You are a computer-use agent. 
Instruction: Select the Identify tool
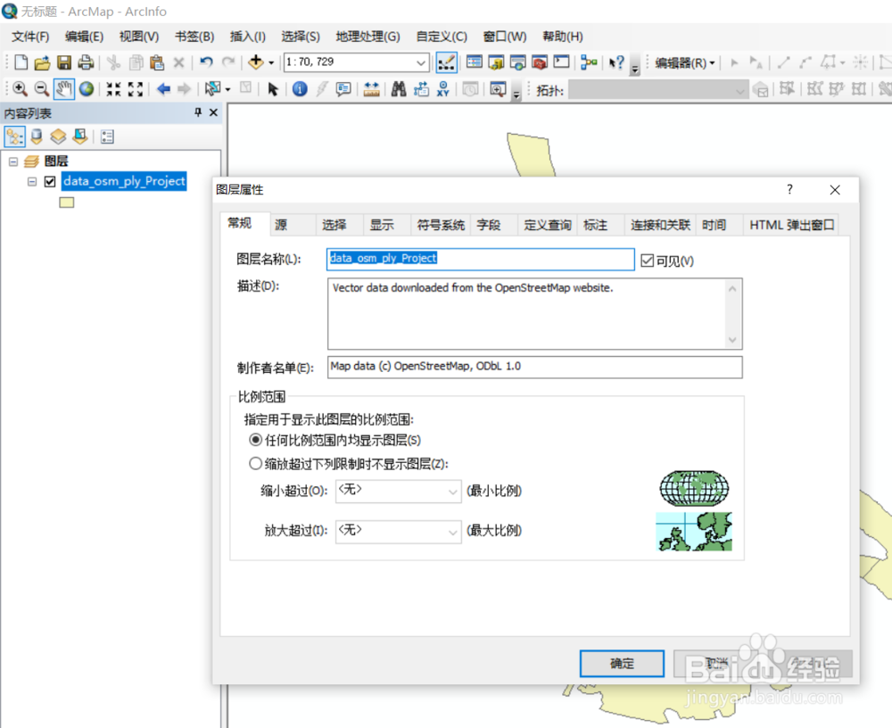[x=301, y=88]
